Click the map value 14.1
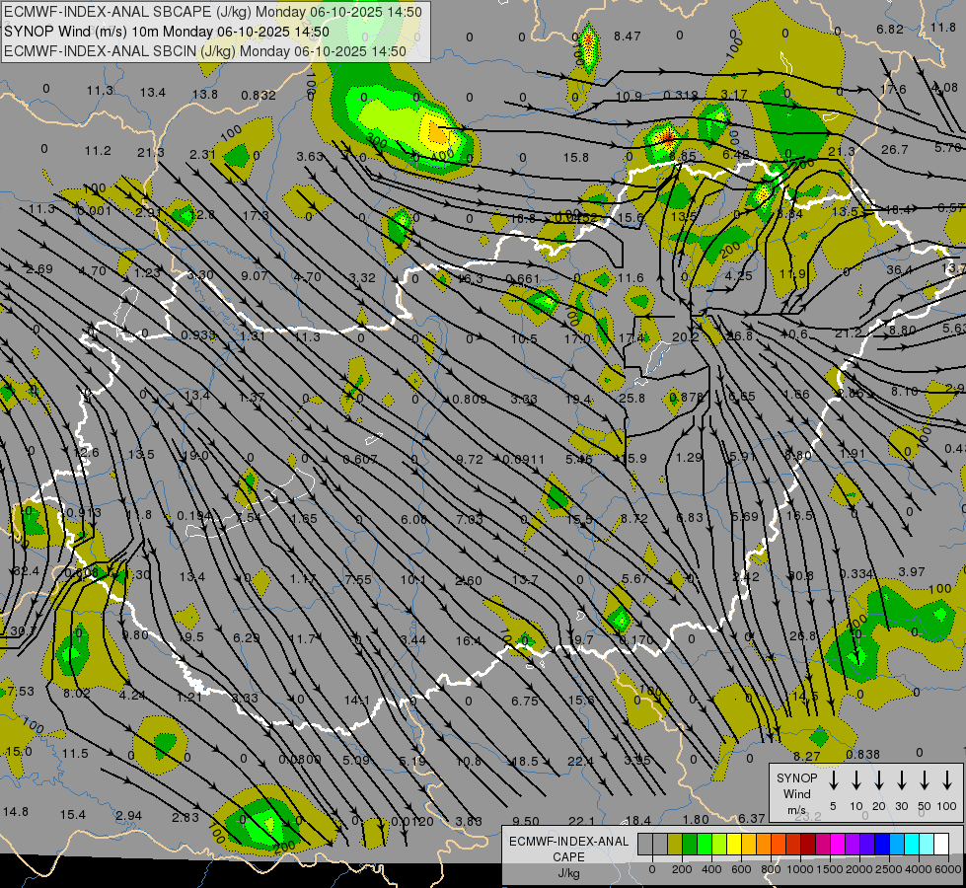 click(357, 701)
